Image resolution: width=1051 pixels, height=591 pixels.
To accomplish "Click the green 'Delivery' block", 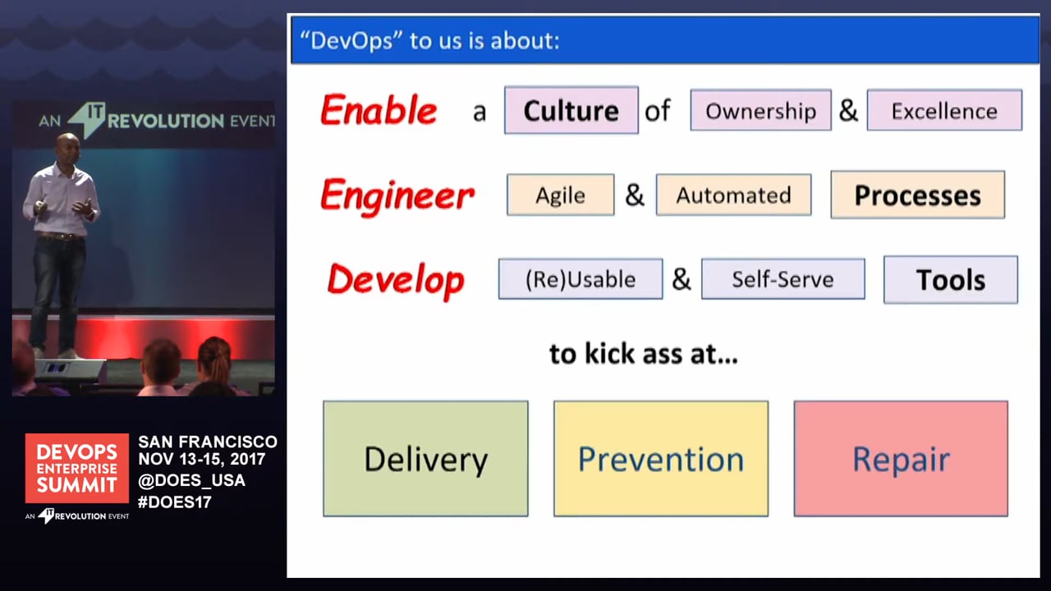I will tap(425, 459).
